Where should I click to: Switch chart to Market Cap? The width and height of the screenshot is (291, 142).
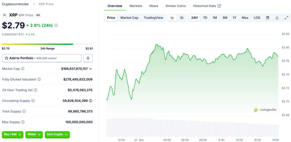click(x=129, y=18)
